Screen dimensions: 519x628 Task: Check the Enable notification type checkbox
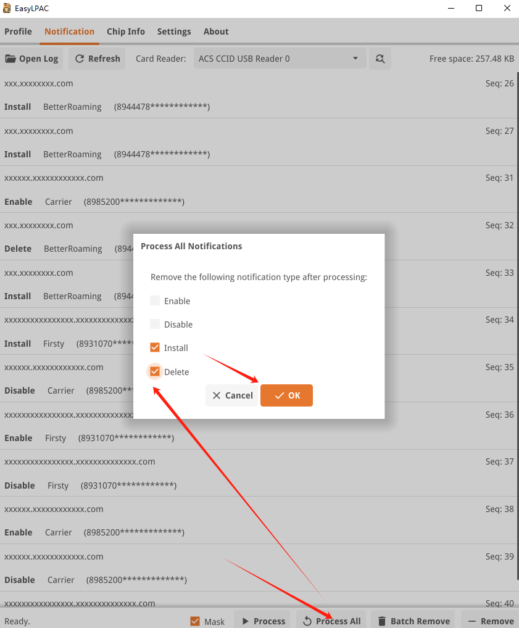[x=155, y=300]
